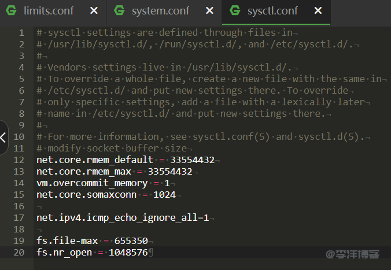Click the '# modify socket buffer size' comment
This screenshot has height=270, width=391.
[112, 149]
